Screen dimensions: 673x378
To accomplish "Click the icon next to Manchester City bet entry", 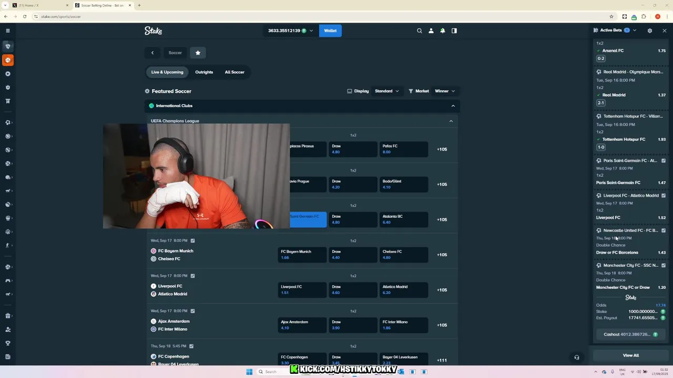I will pyautogui.click(x=664, y=266).
